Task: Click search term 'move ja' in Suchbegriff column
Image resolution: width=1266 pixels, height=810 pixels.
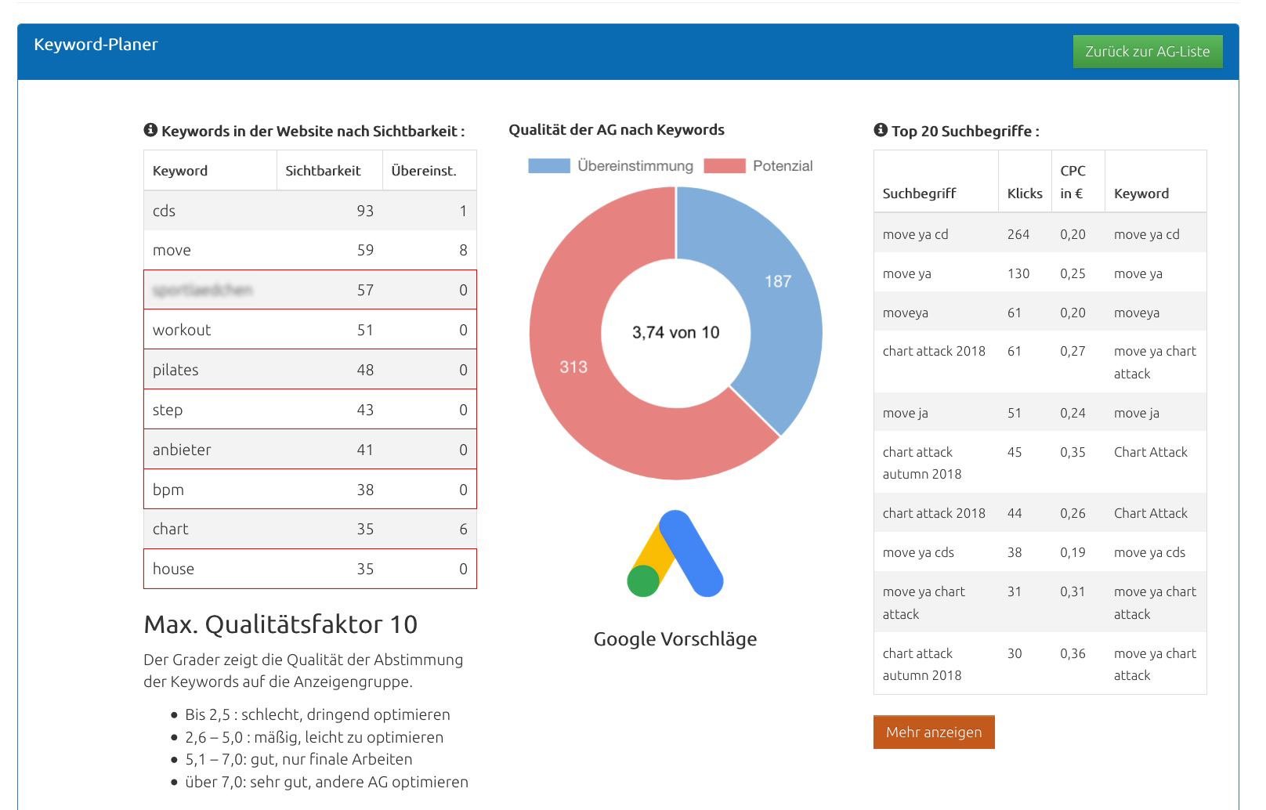Action: (905, 413)
